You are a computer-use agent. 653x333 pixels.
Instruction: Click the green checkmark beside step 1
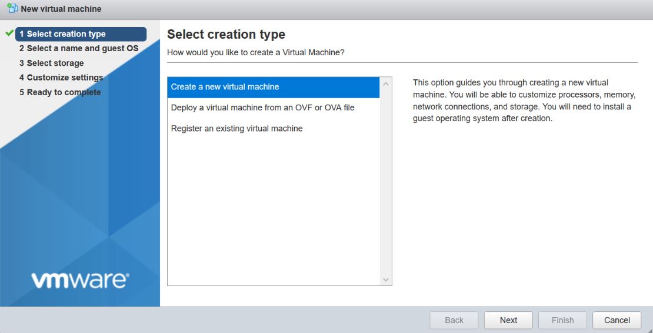pyautogui.click(x=9, y=33)
